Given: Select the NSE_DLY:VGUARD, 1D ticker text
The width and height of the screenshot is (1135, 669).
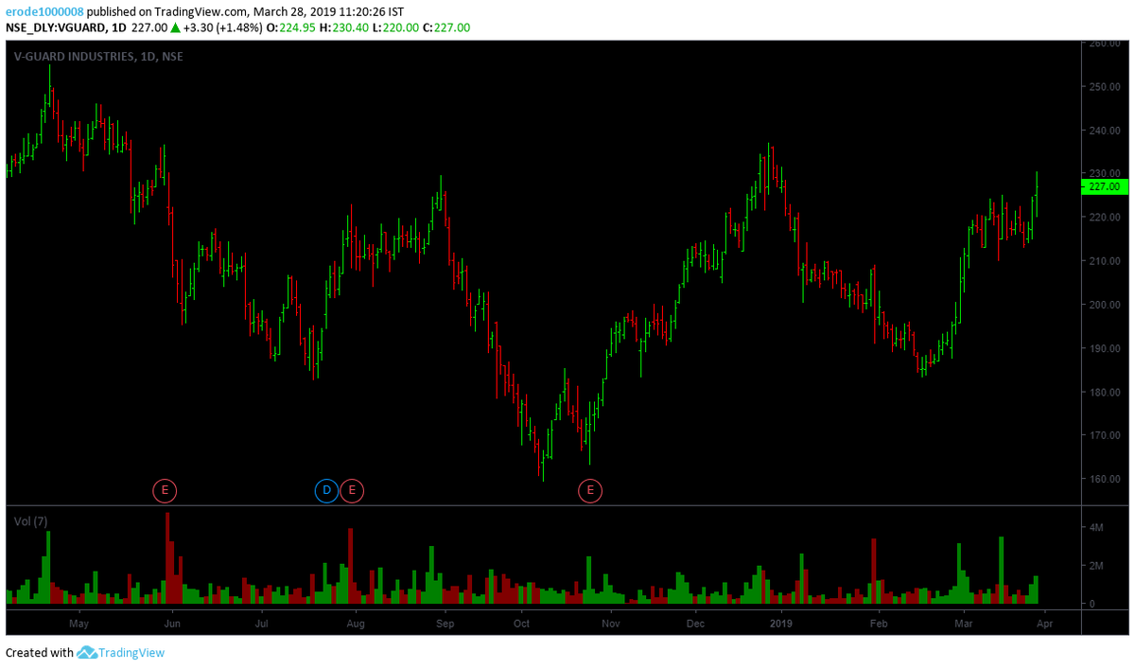Looking at the screenshot, I should click(66, 28).
